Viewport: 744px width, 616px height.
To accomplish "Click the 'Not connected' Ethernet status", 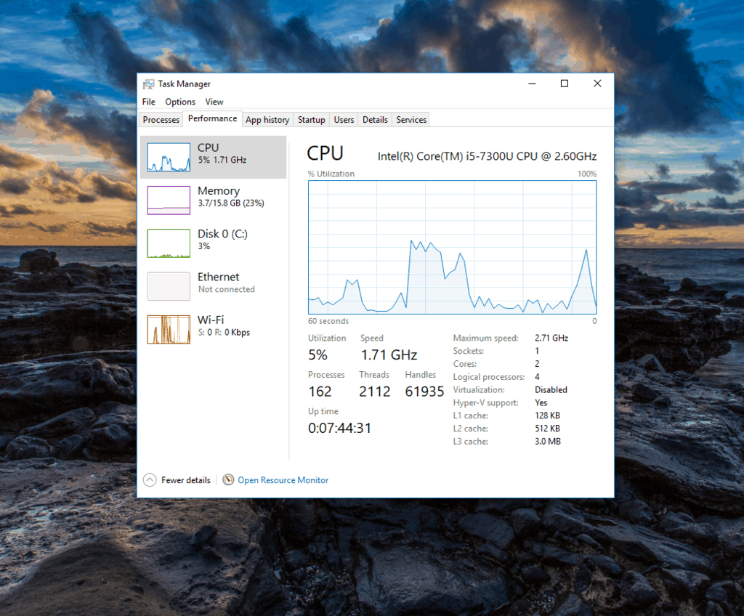I will (227, 289).
